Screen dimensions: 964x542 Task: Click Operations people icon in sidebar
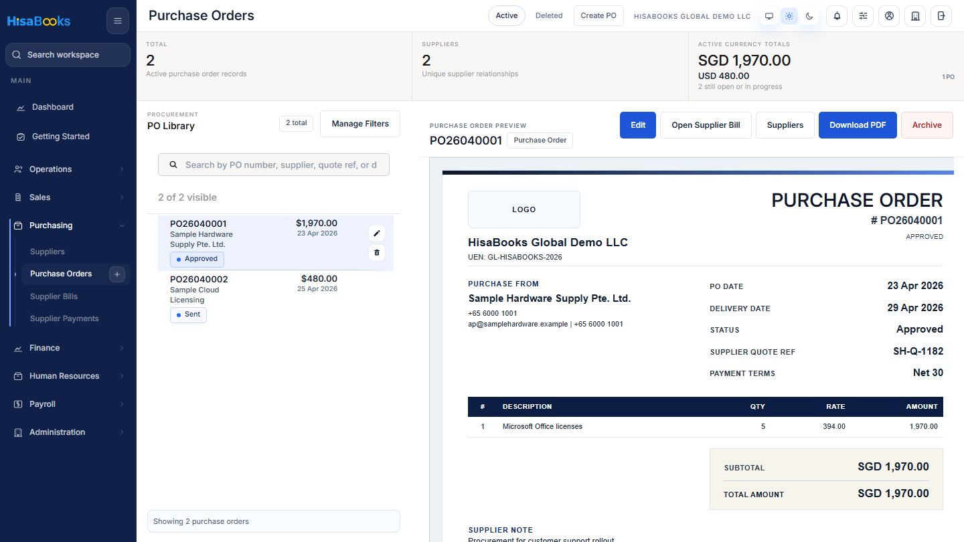coord(18,169)
